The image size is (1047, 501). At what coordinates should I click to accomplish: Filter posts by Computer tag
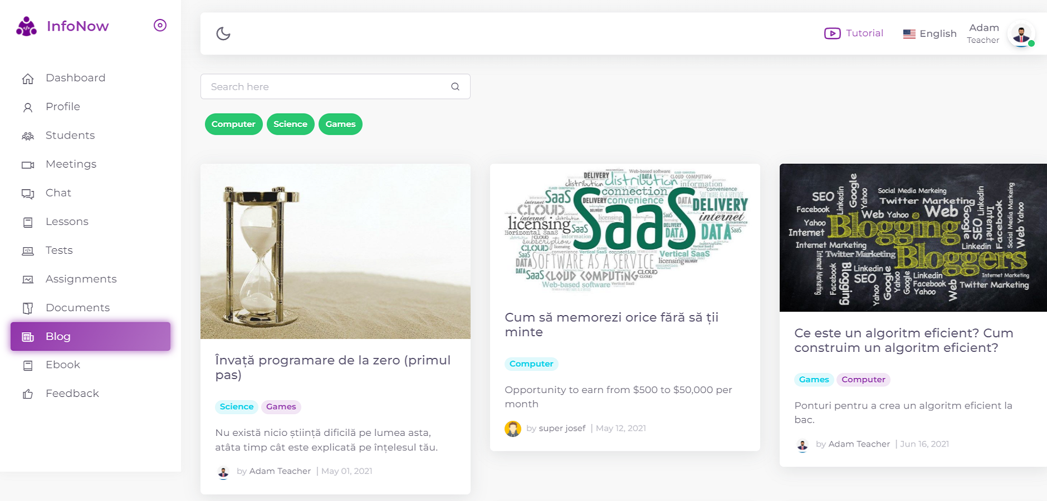click(233, 124)
